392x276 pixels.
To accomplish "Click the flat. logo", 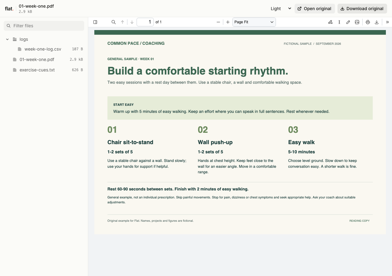I will tap(9, 9).
